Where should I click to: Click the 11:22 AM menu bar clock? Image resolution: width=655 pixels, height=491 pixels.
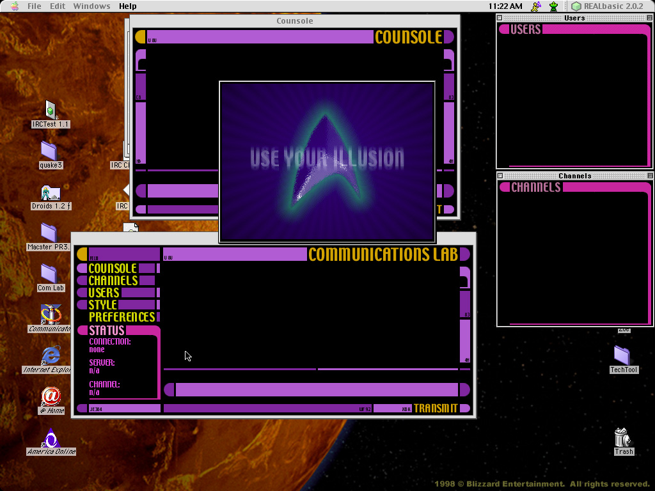[x=505, y=6]
